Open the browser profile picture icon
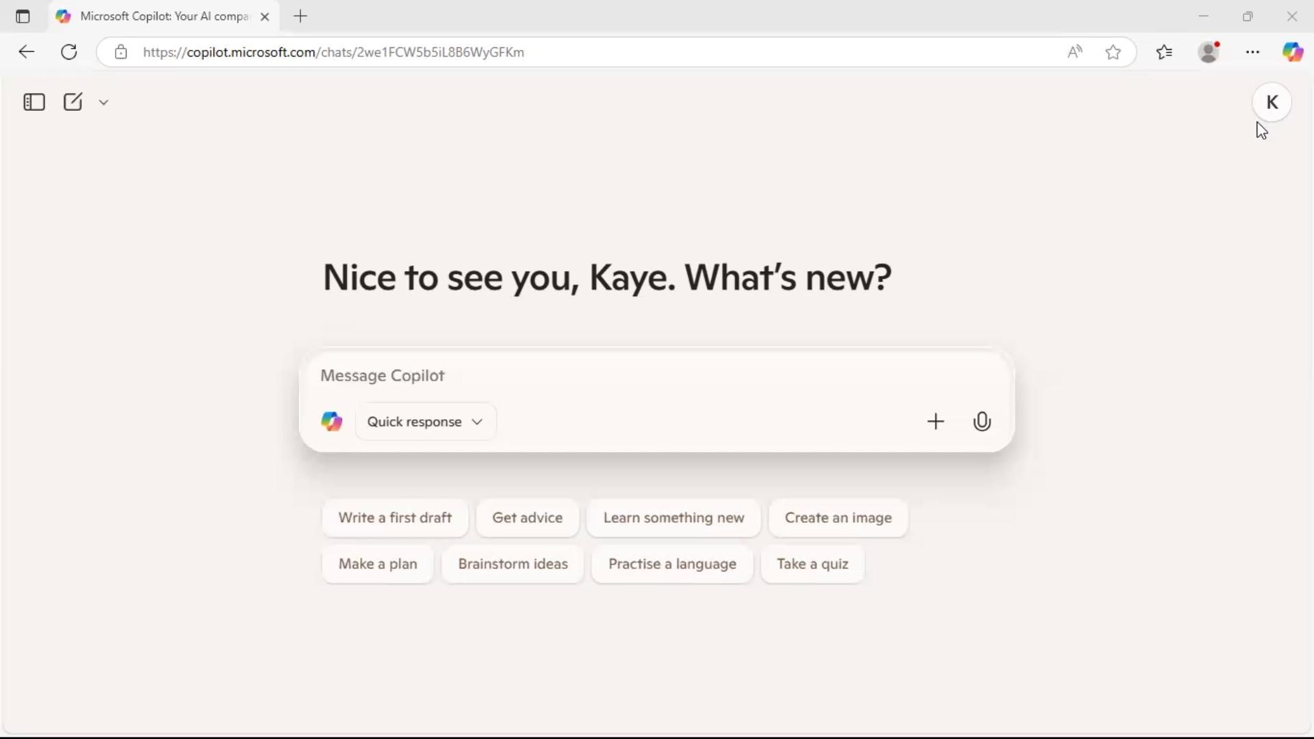1314x739 pixels. point(1209,52)
